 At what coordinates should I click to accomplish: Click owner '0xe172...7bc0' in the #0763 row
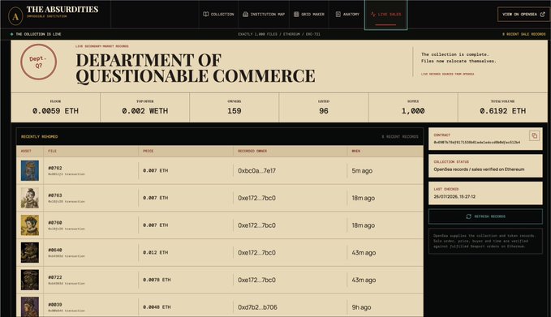point(257,199)
